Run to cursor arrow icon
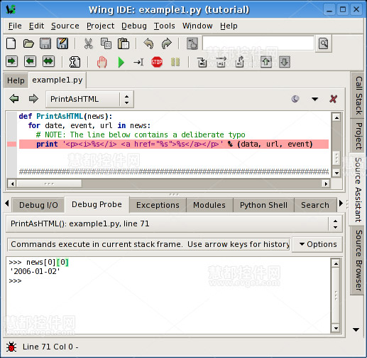 point(138,63)
